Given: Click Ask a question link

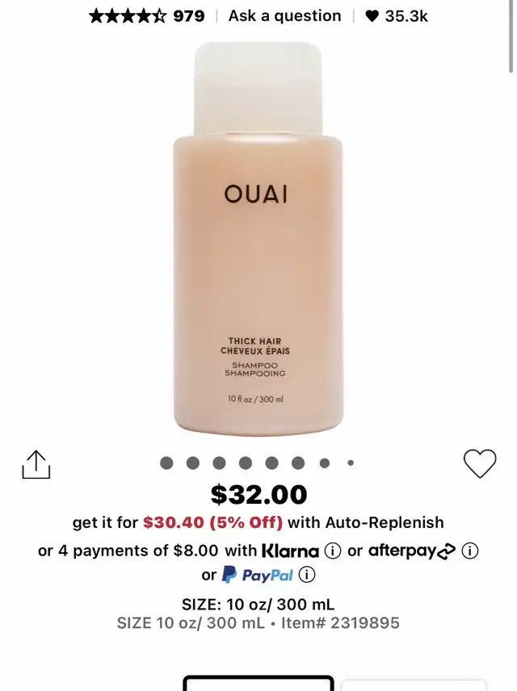Looking at the screenshot, I should (x=284, y=16).
